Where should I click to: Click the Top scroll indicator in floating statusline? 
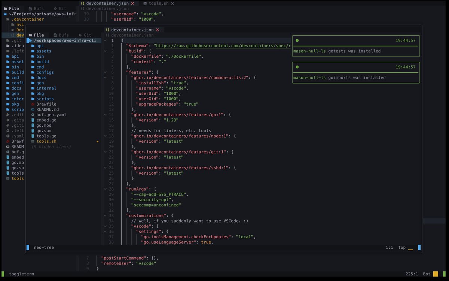point(402,248)
